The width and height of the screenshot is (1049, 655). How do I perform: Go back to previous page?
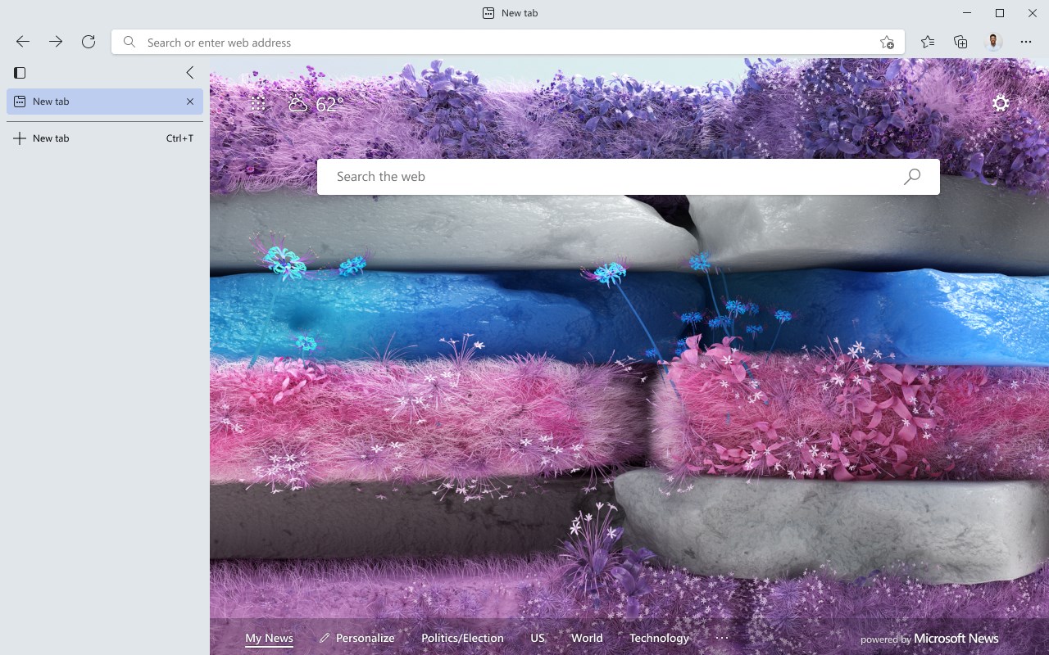(23, 42)
